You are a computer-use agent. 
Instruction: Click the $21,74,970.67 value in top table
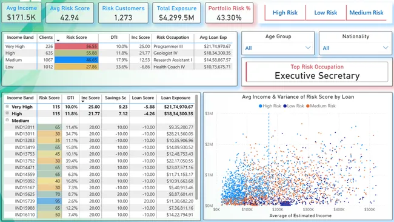pyautogui.click(x=217, y=46)
